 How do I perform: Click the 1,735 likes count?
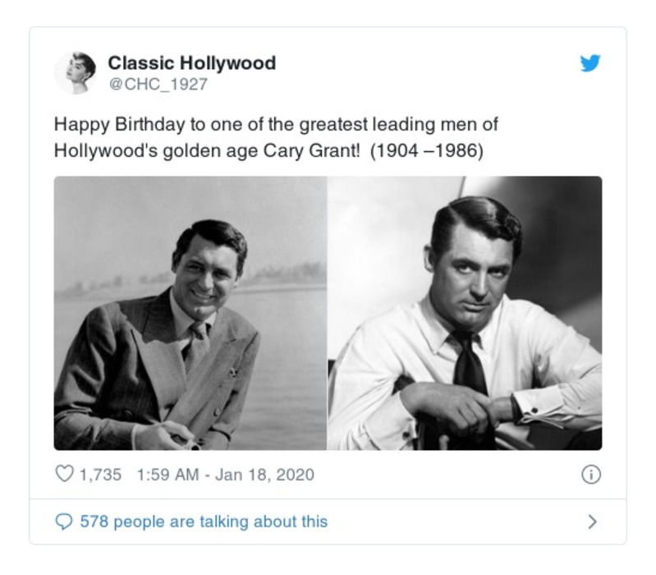[x=102, y=475]
